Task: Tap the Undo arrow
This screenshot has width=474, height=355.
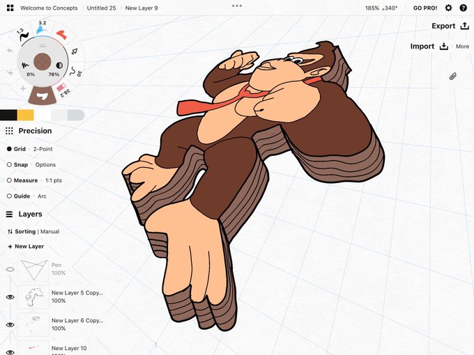Action: point(10,51)
